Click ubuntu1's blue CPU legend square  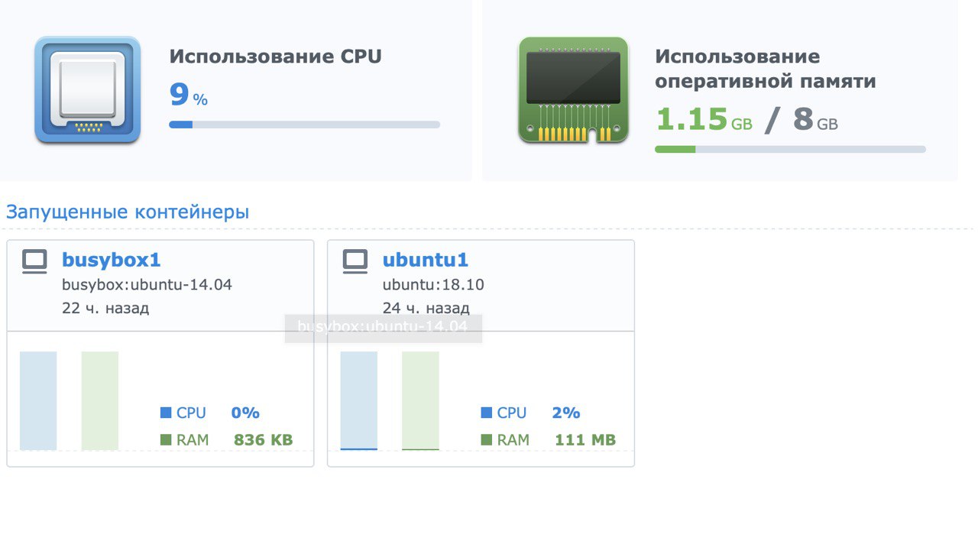point(487,413)
